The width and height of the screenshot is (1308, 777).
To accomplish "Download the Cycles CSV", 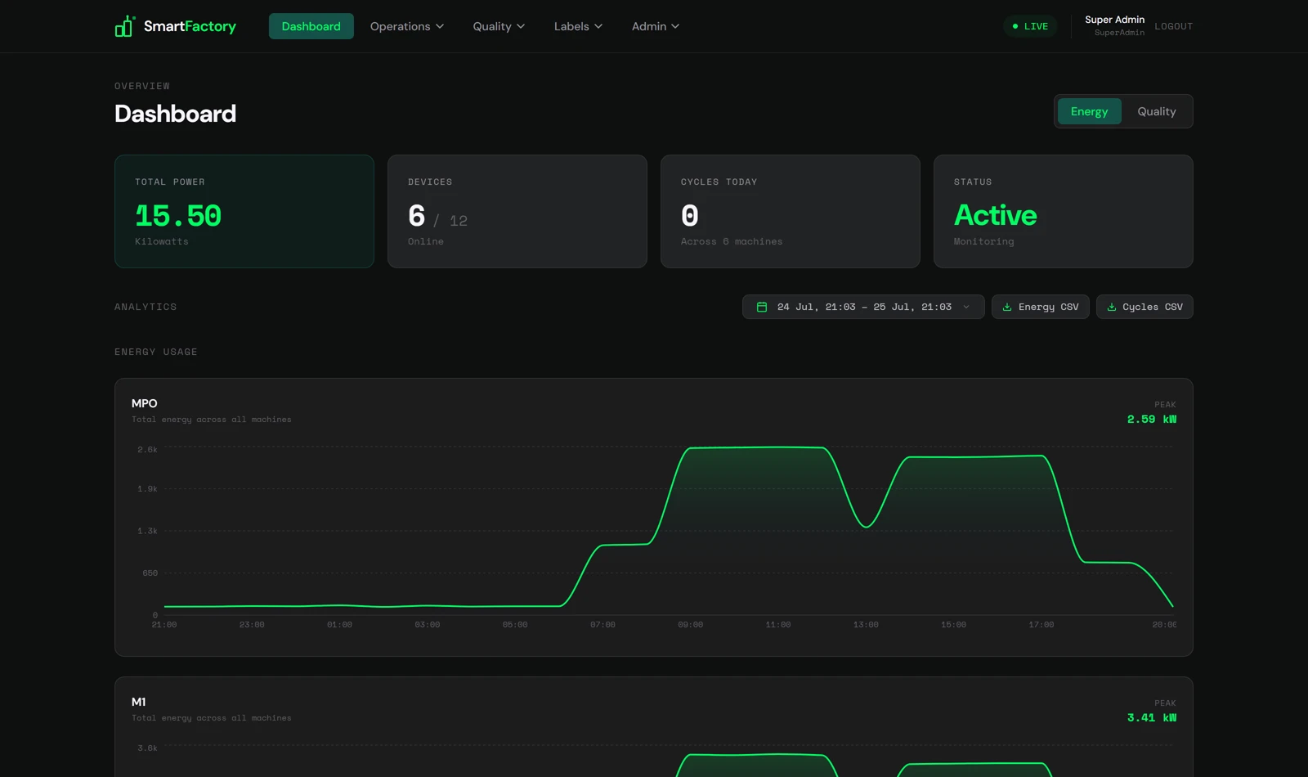I will click(1144, 307).
